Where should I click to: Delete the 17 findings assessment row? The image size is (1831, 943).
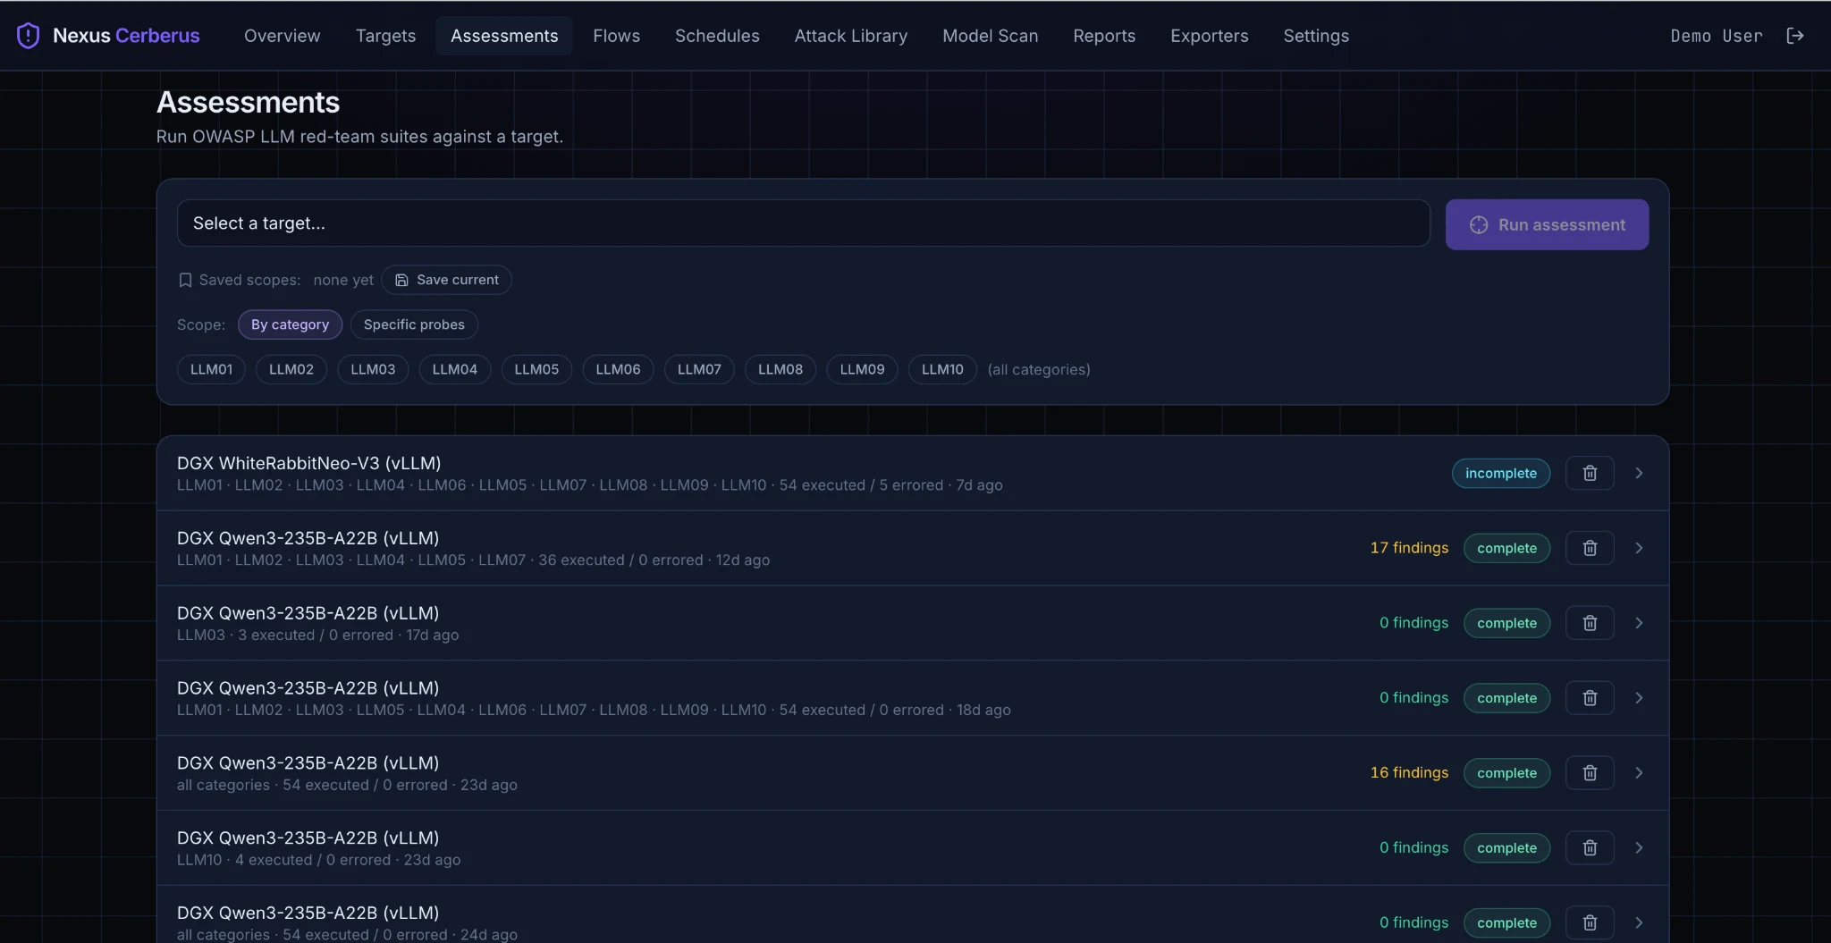click(x=1590, y=548)
